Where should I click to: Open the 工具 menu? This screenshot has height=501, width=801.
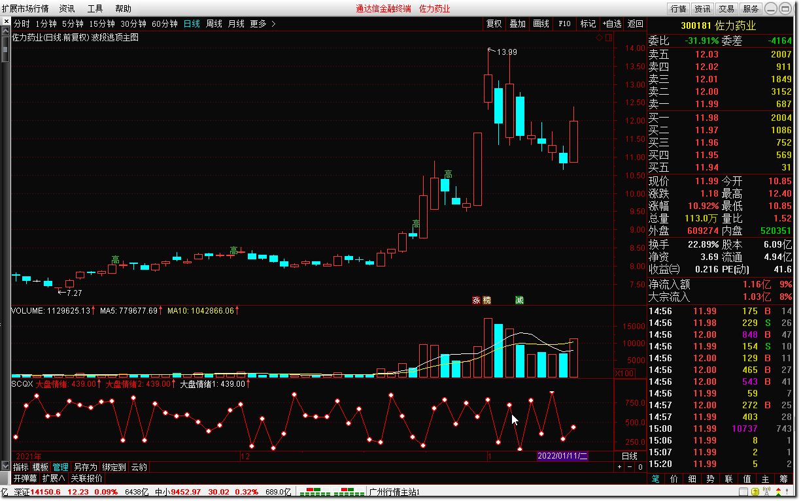coord(95,8)
